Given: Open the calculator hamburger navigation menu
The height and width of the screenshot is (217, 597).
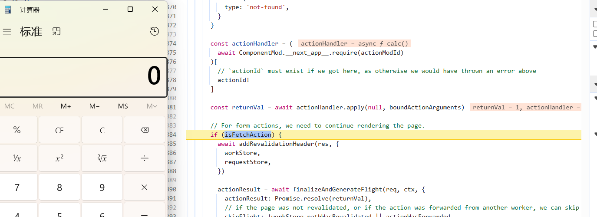Looking at the screenshot, I should pyautogui.click(x=7, y=32).
